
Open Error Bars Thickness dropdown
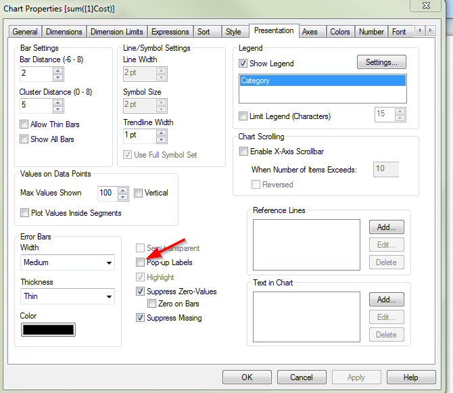pos(68,296)
